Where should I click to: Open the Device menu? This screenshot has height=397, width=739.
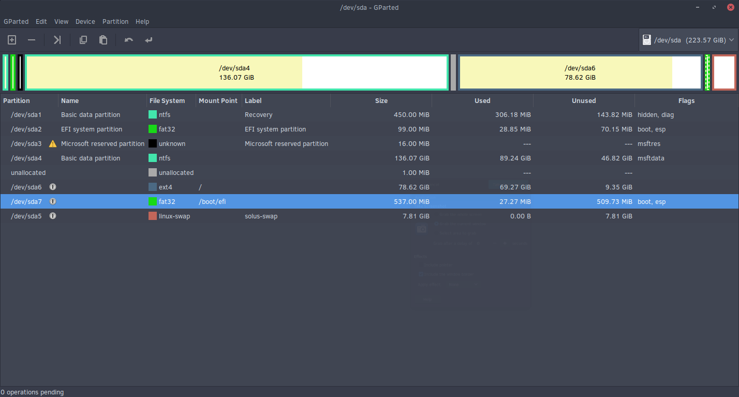click(85, 22)
